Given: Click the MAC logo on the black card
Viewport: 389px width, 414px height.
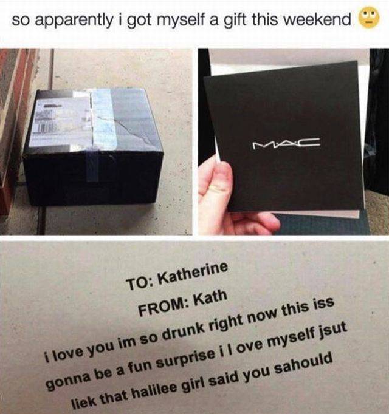Looking at the screenshot, I should (x=287, y=144).
